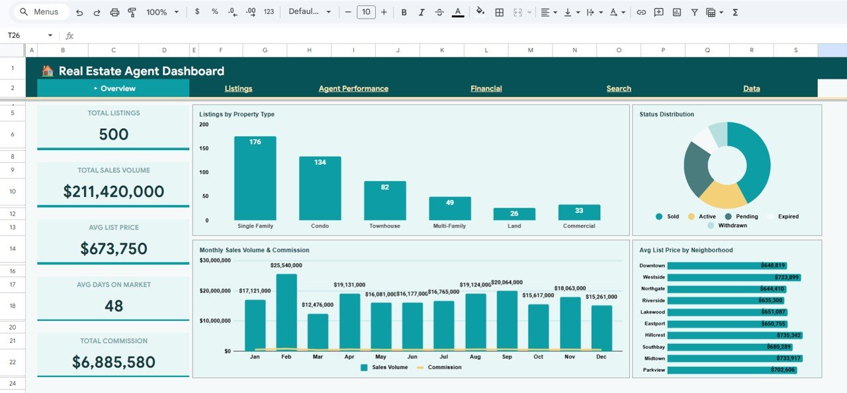Click the Create filter icon
847x393 pixels.
coord(695,12)
